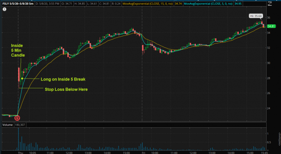281x154 pixels.
Task: Click the Fri date label on time axis
Action: coord(143,153)
